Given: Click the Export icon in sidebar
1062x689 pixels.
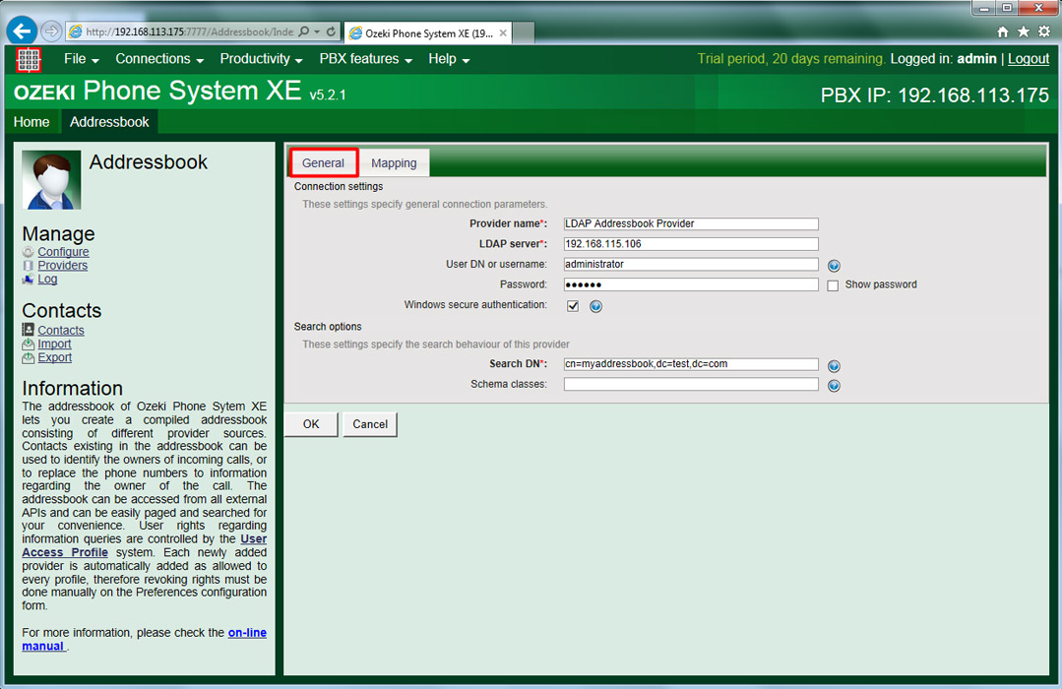Looking at the screenshot, I should (x=28, y=357).
